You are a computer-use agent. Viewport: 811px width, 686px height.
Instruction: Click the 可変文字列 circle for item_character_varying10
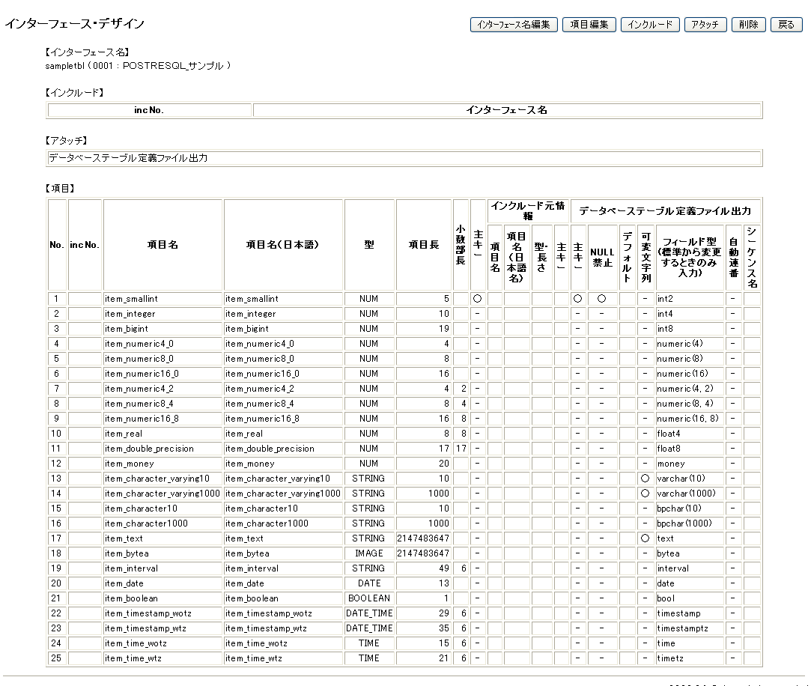(646, 479)
